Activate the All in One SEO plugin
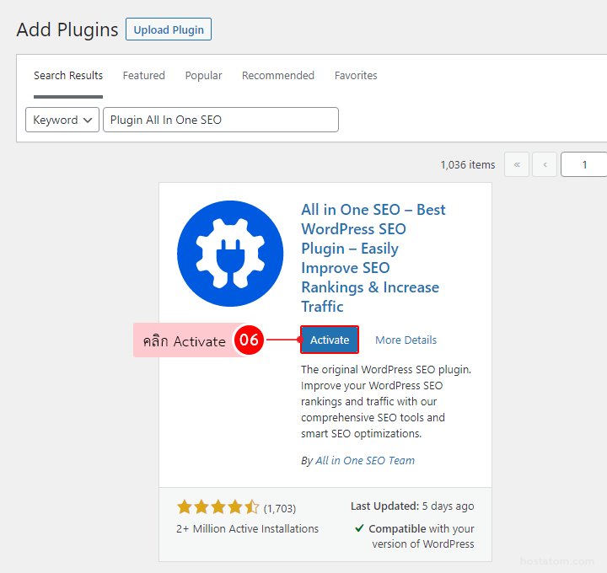The image size is (607, 573). tap(330, 340)
